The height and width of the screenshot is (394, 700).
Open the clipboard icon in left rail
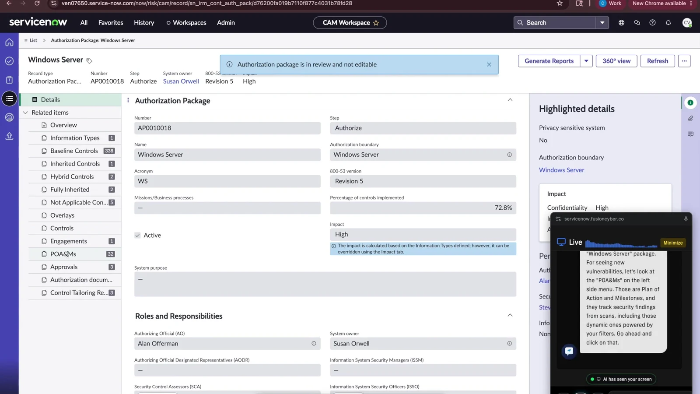tap(9, 80)
